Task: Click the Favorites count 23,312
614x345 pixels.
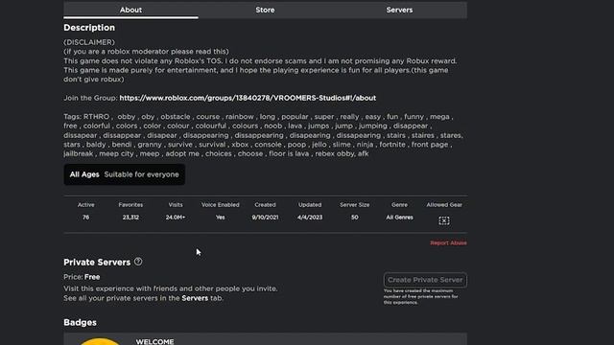Action: tap(130, 218)
